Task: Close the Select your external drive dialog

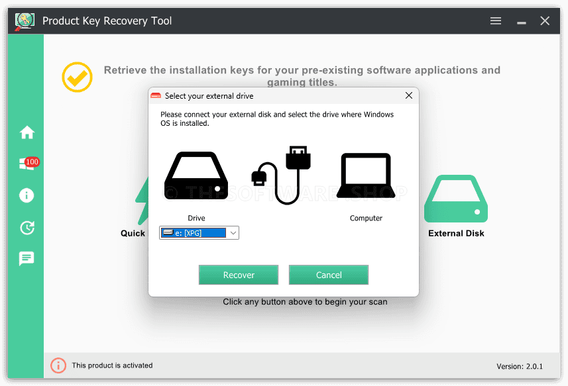Action: (x=409, y=95)
